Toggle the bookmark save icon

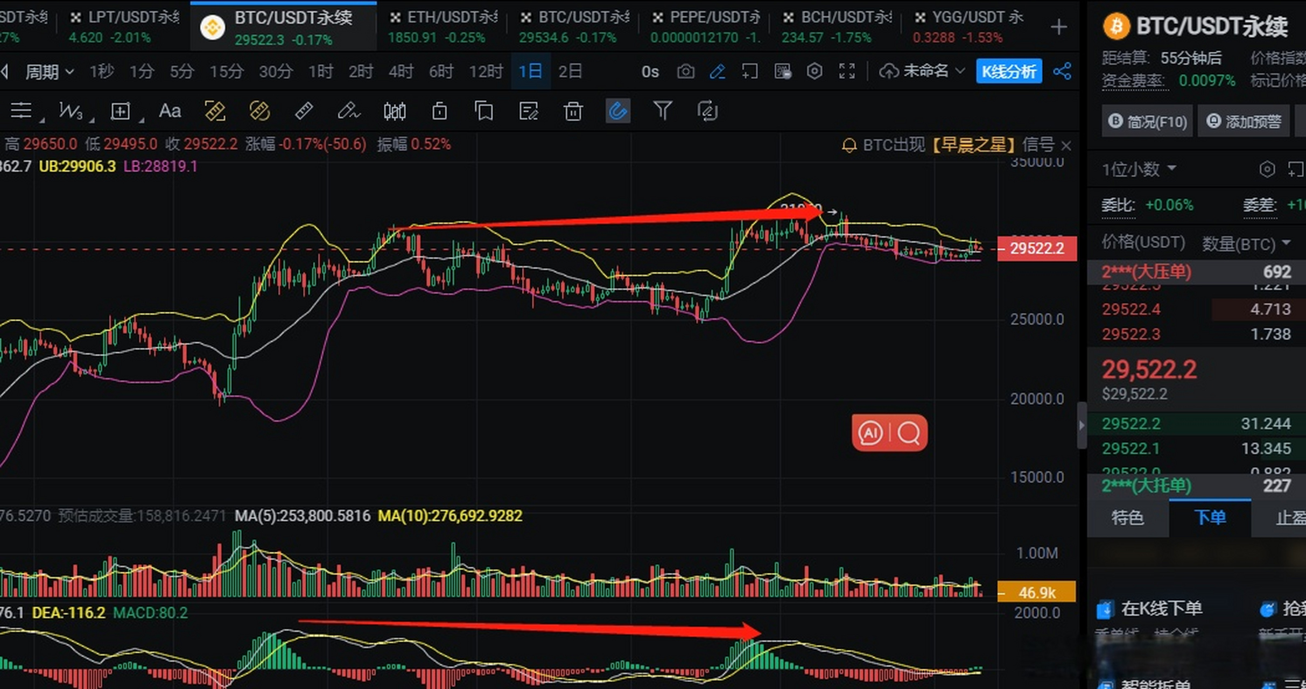tap(483, 111)
